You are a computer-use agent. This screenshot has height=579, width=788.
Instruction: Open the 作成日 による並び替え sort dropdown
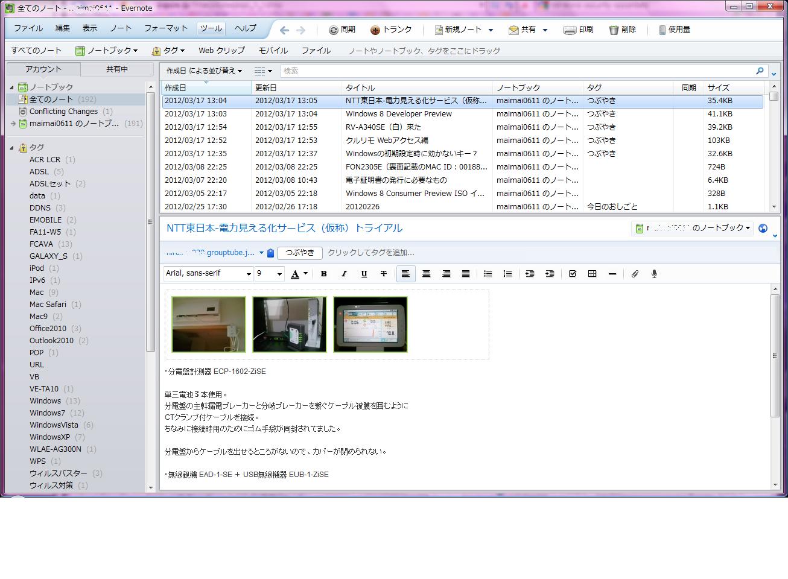coord(204,71)
